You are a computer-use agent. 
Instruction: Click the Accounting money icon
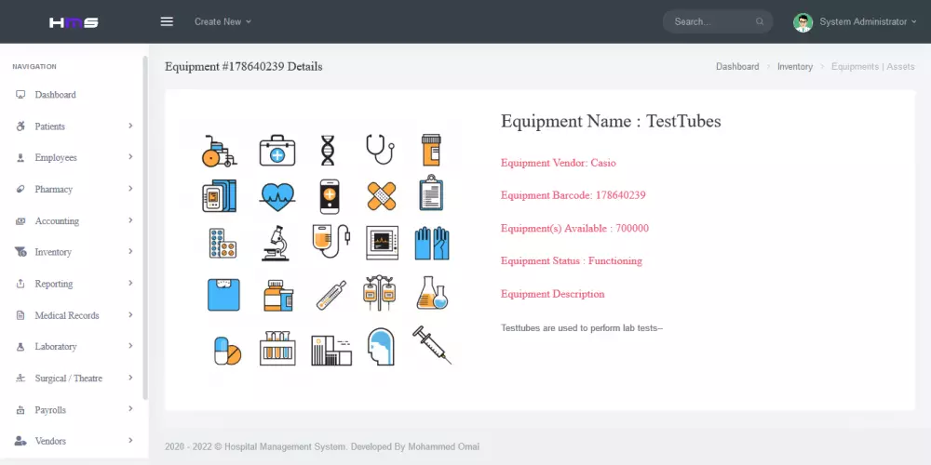click(x=20, y=220)
